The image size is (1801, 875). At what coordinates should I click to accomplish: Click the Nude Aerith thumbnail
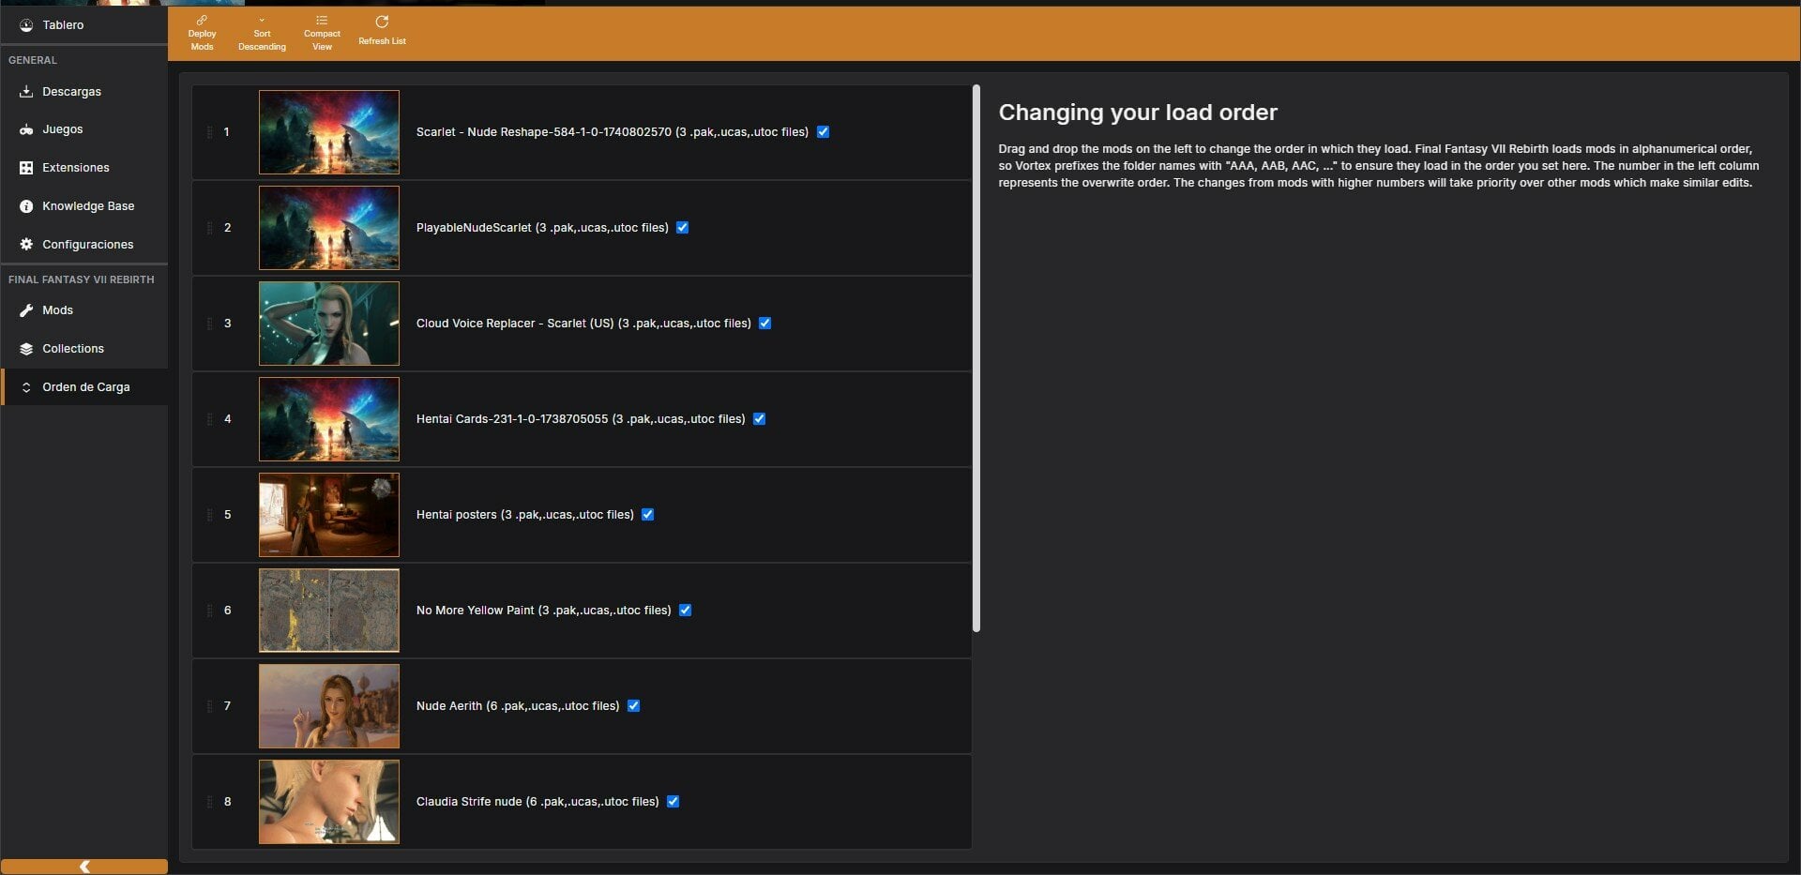329,706
